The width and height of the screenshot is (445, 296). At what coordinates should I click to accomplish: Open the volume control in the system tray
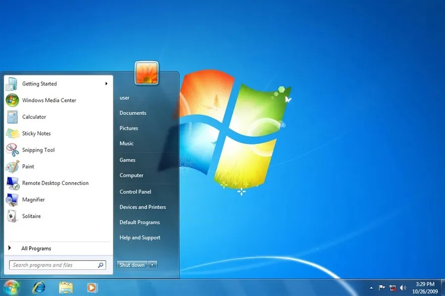(x=402, y=288)
